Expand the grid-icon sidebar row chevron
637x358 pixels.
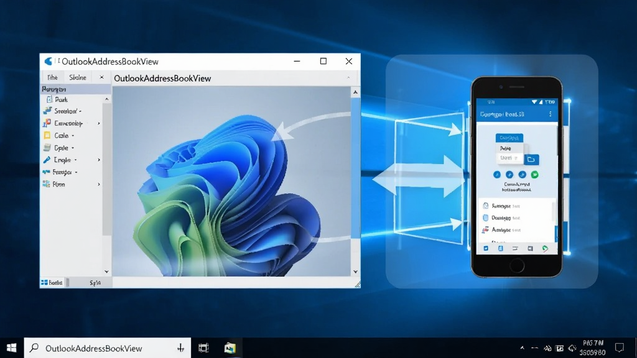click(99, 184)
